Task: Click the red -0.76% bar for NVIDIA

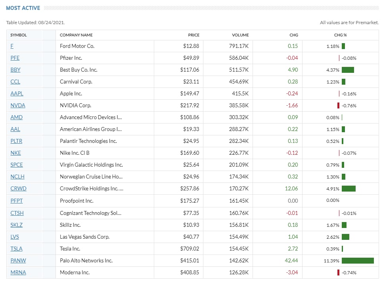Action: [338, 106]
